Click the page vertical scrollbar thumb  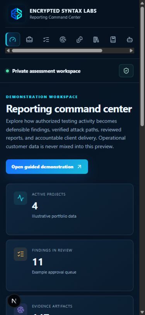tap(142, 66)
